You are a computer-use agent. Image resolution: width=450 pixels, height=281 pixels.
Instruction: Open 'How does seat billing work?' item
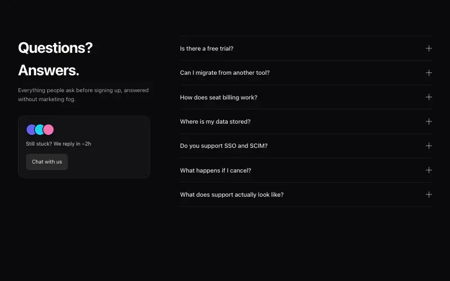click(306, 97)
